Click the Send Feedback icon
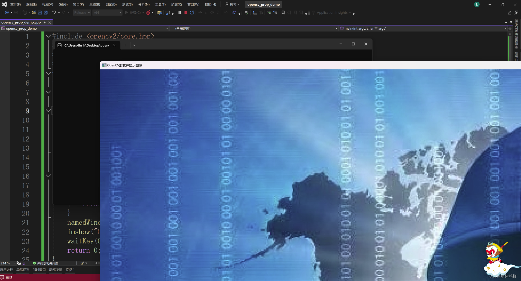The width and height of the screenshot is (521, 281). pos(516,13)
